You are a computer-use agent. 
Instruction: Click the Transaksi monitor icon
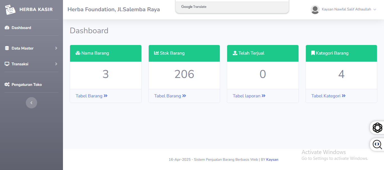[7, 64]
